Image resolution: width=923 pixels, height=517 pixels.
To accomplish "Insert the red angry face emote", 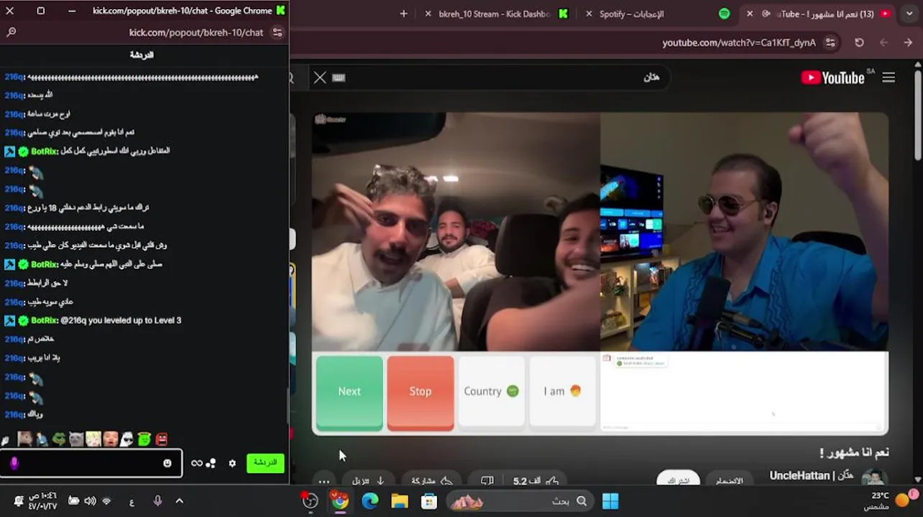I will tap(161, 439).
